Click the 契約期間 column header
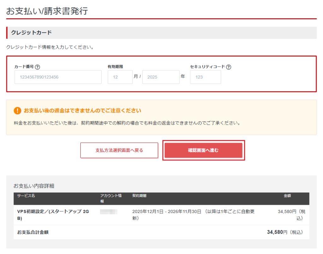Screen dimensions: 323x254 [x=139, y=196]
